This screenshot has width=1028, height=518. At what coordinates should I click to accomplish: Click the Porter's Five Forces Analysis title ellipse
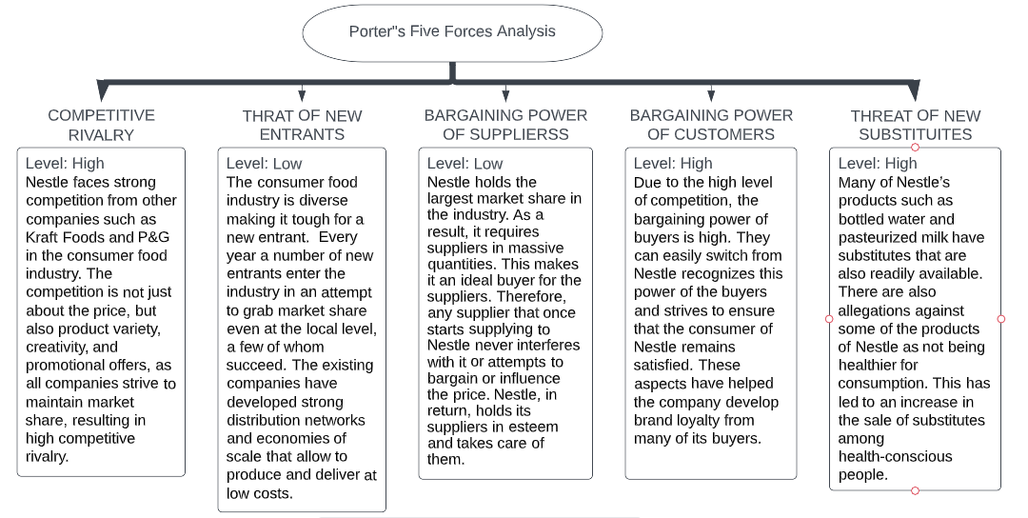452,31
